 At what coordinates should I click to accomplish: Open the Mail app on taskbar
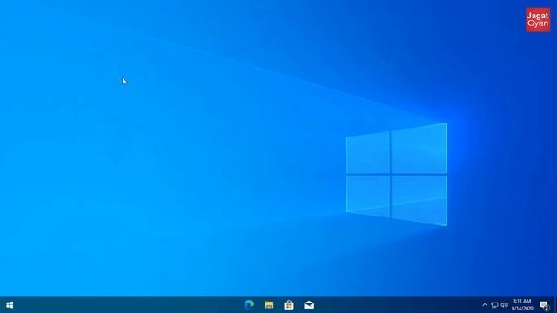pos(309,305)
